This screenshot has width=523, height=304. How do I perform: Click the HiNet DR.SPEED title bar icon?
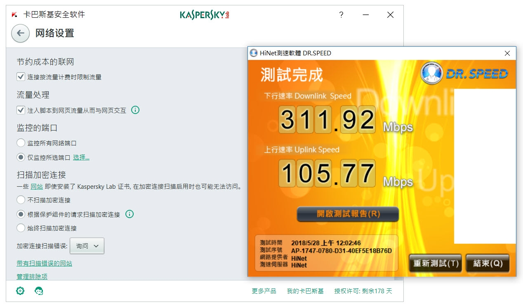(254, 53)
